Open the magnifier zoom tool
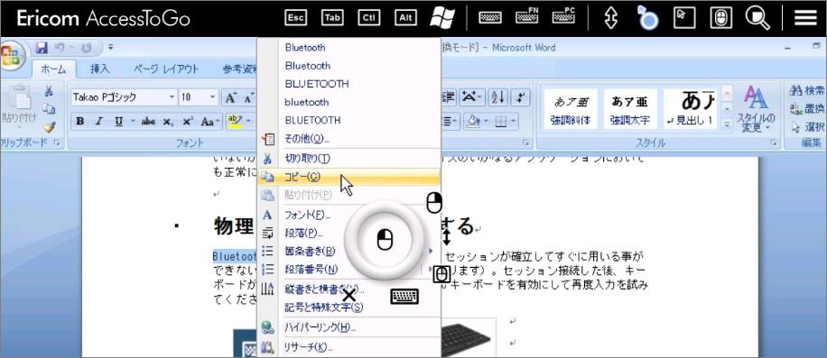Image resolution: width=827 pixels, height=358 pixels. (757, 18)
